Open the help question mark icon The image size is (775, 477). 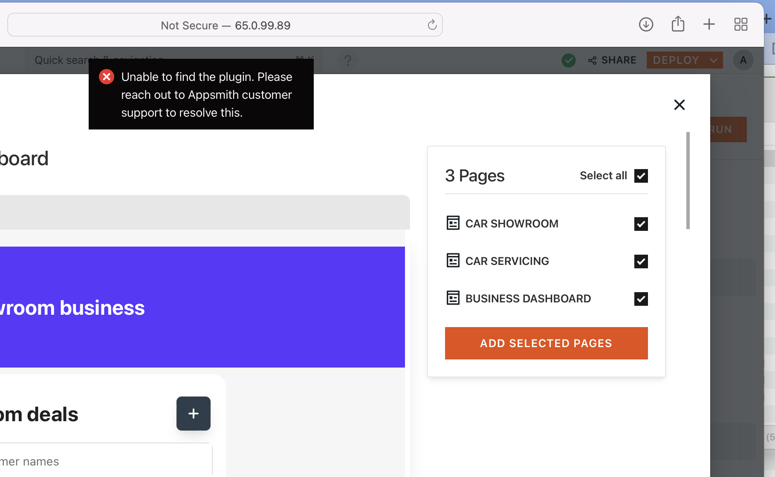tap(347, 60)
